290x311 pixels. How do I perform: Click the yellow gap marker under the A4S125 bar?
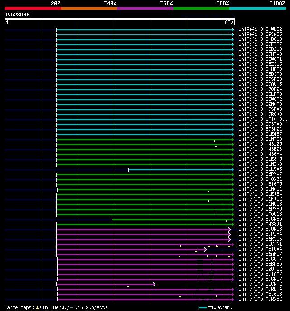click(216, 146)
